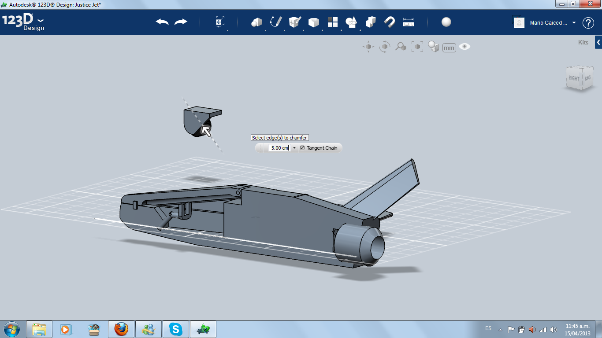Open the Pattern tools menu
Screen dimensions: 602x338
point(333,22)
